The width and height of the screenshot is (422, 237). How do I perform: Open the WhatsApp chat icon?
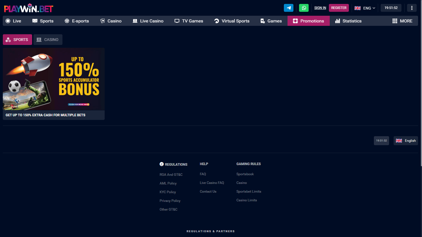click(x=304, y=8)
